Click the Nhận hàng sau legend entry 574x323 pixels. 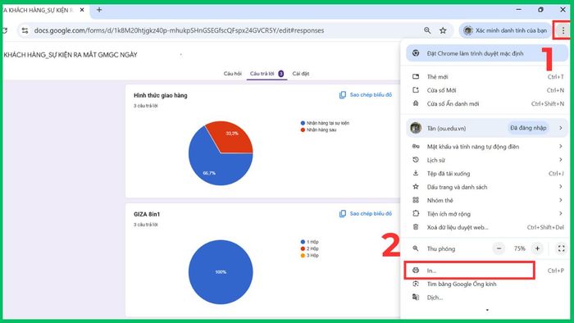pyautogui.click(x=318, y=130)
